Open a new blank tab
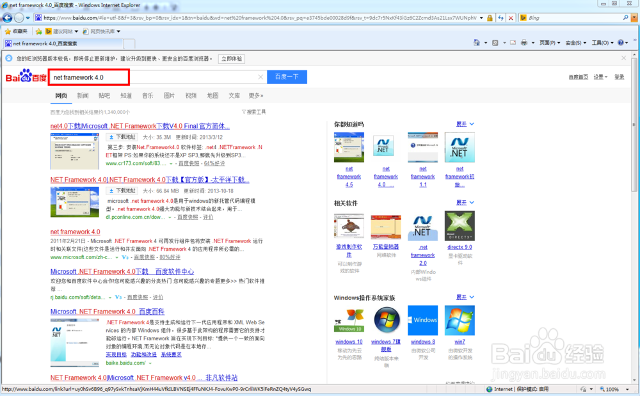 coord(129,44)
